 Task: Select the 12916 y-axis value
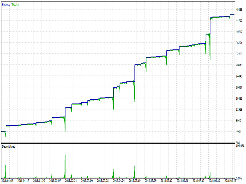239,110
